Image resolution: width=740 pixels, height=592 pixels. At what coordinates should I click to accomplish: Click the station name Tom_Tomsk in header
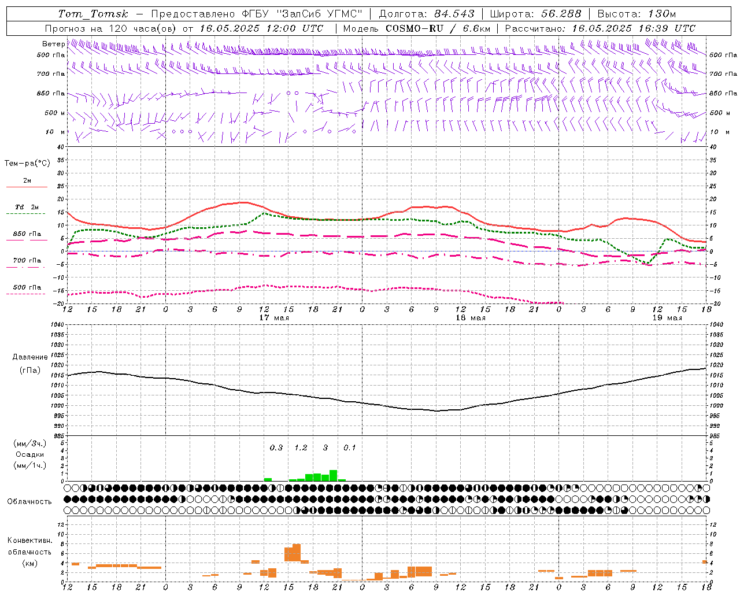tap(93, 14)
